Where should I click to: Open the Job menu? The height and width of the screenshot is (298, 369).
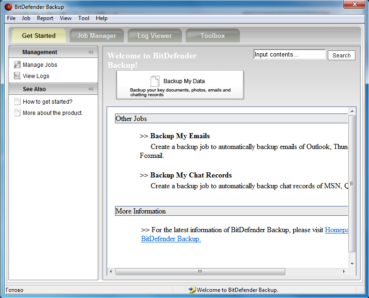pyautogui.click(x=26, y=18)
